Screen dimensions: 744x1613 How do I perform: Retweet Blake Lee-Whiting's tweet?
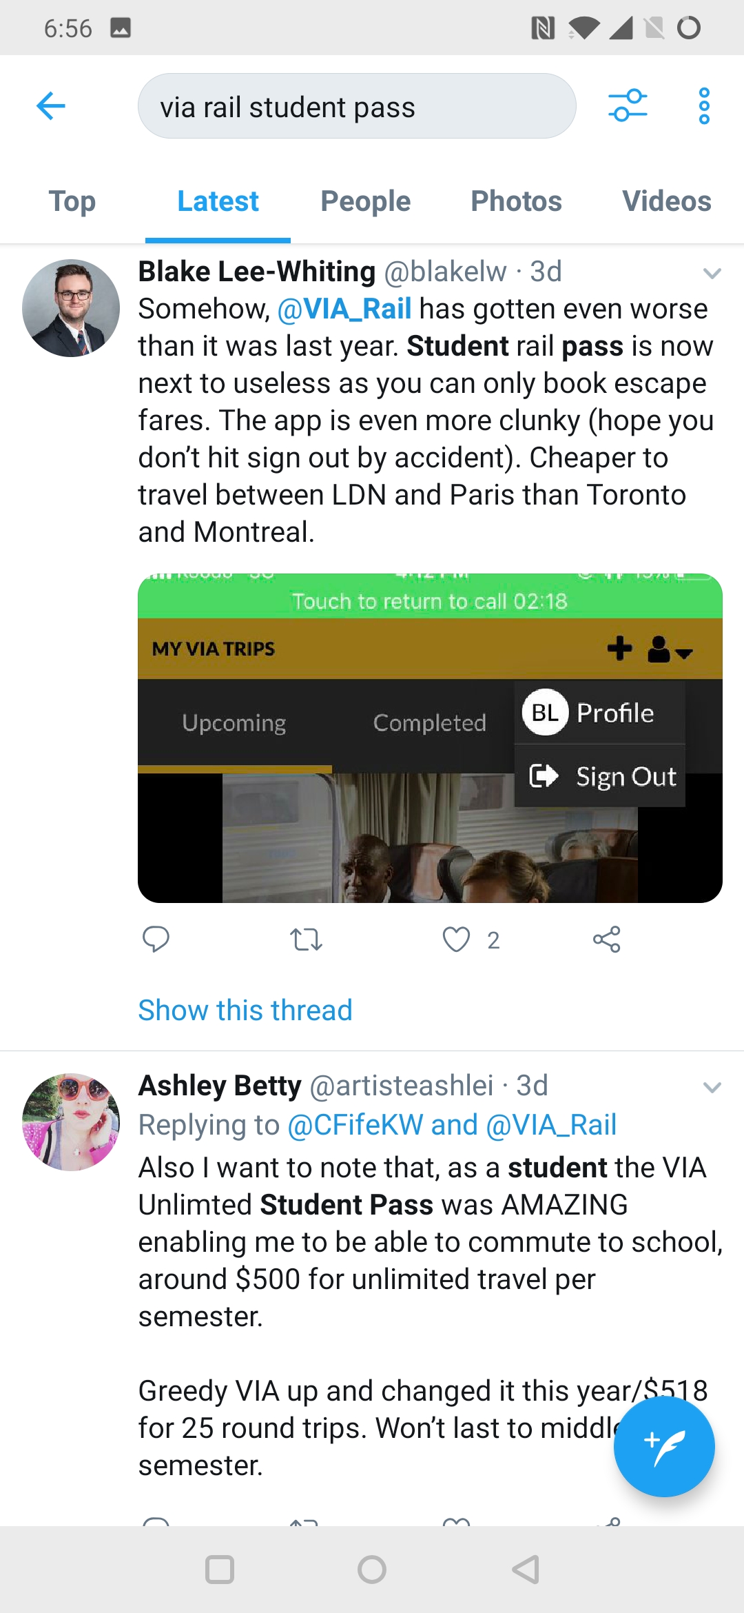306,940
